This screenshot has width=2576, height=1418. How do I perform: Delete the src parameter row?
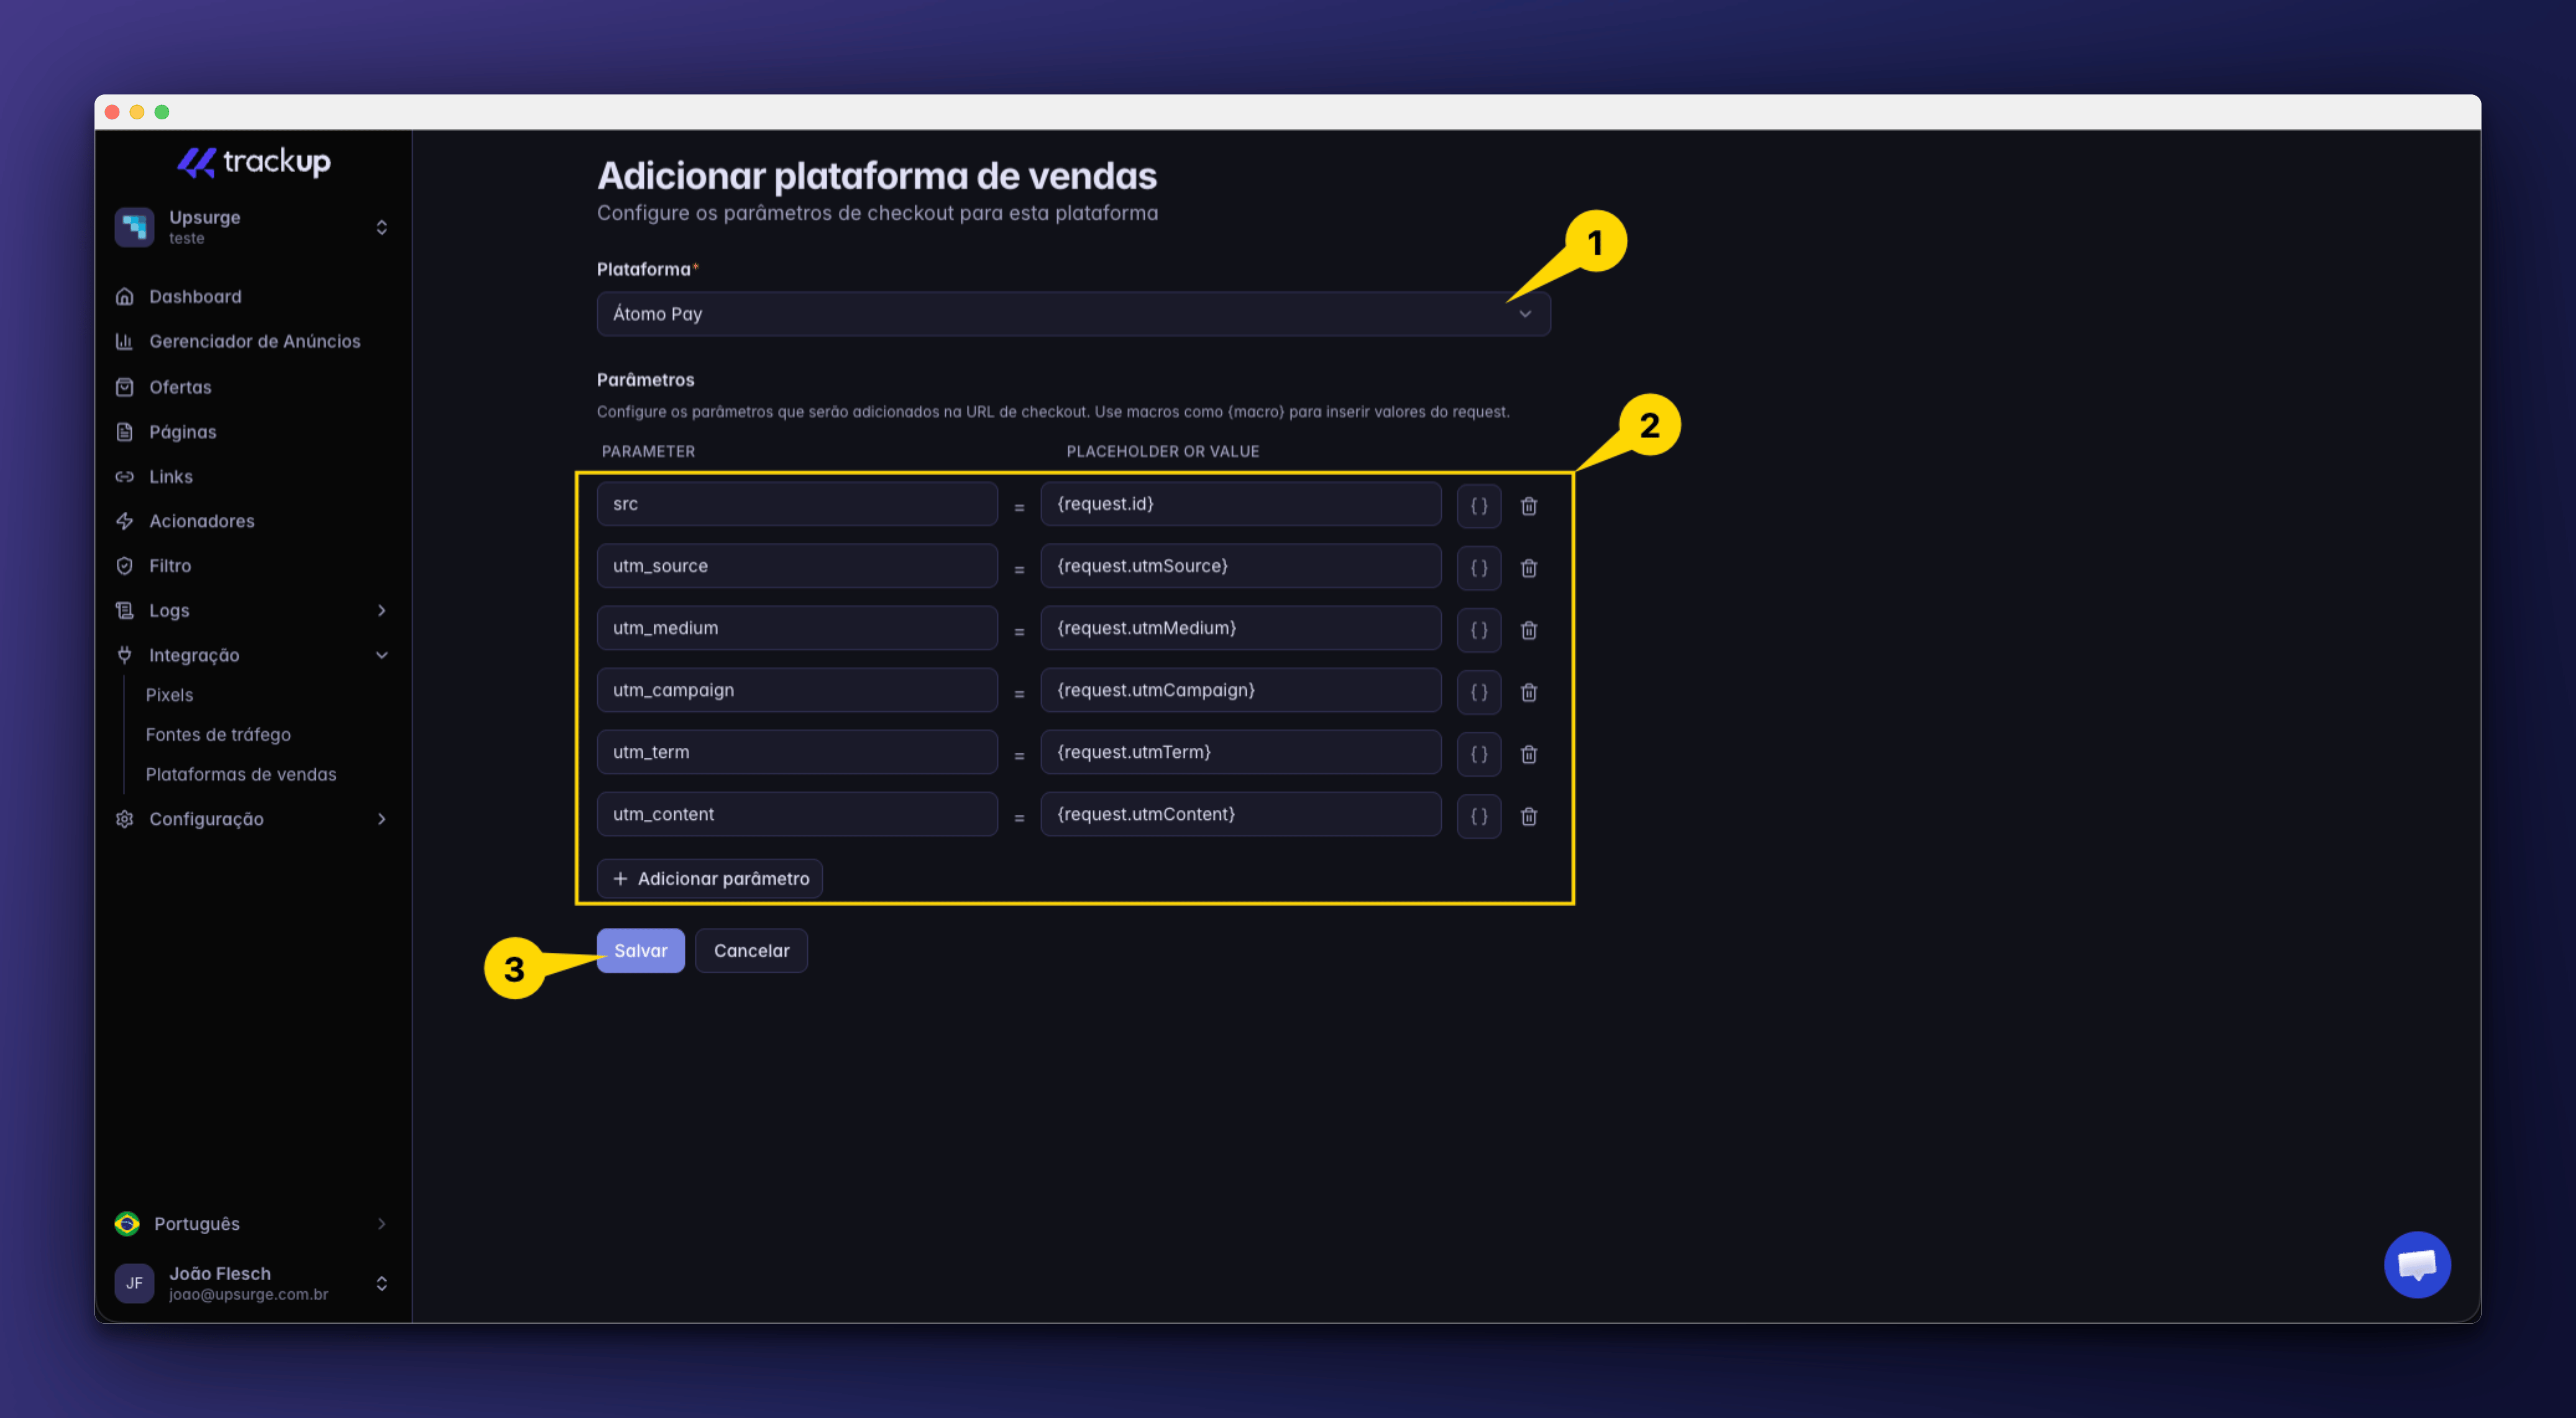click(1528, 506)
